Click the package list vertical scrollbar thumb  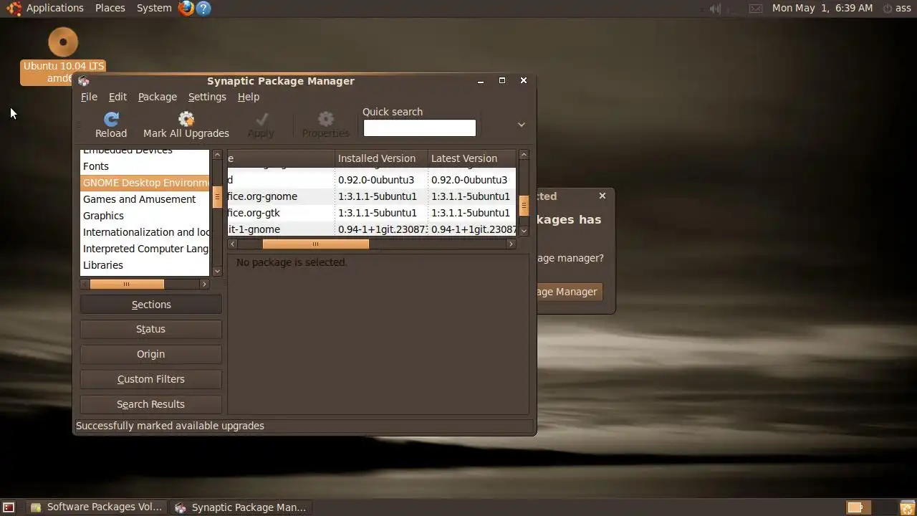pyautogui.click(x=524, y=206)
